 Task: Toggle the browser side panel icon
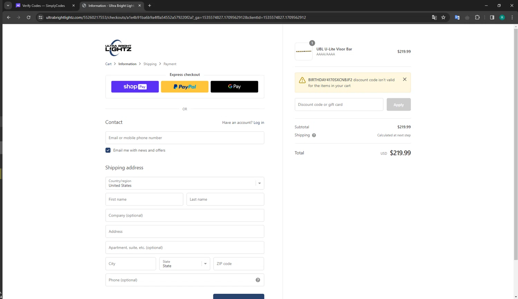pyautogui.click(x=492, y=17)
